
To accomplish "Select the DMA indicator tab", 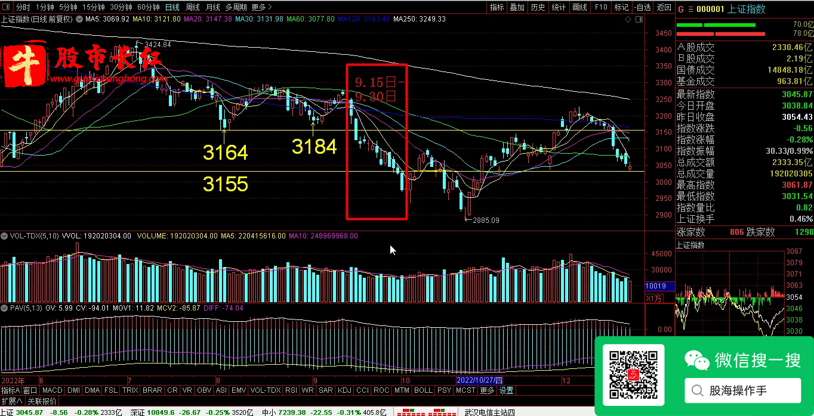I will (92, 390).
